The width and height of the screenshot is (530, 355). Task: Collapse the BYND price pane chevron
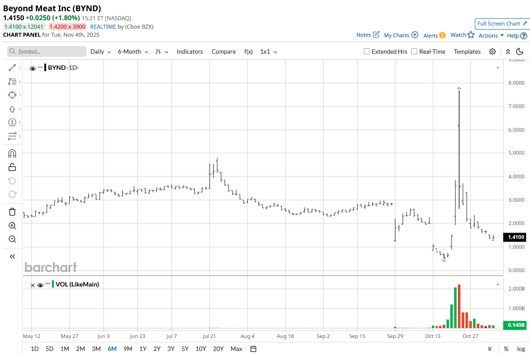[498, 68]
